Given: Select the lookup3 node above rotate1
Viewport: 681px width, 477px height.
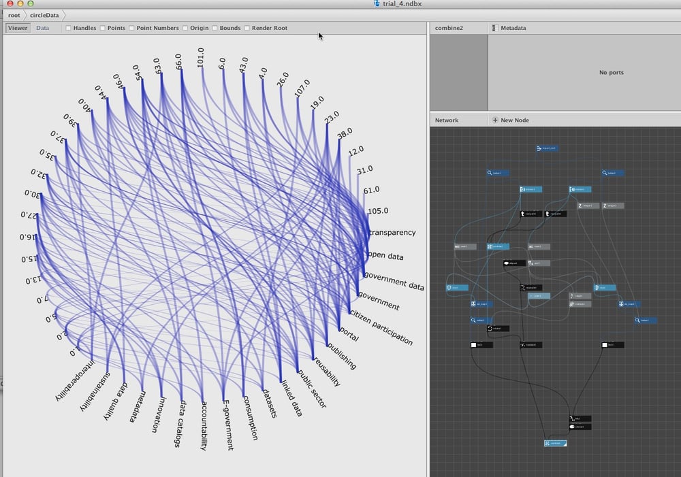Looking at the screenshot, I should (x=481, y=320).
